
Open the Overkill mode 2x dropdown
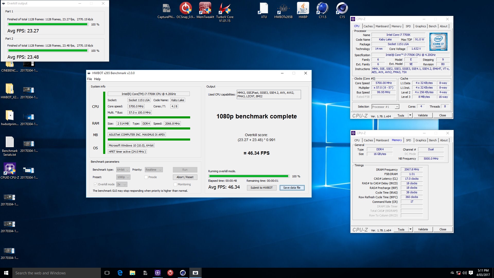pos(122,184)
